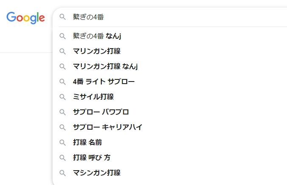Viewport: 287px width, 185px height.
Task: Click magnifier icon beside ミサイル打線
Action: (x=62, y=97)
